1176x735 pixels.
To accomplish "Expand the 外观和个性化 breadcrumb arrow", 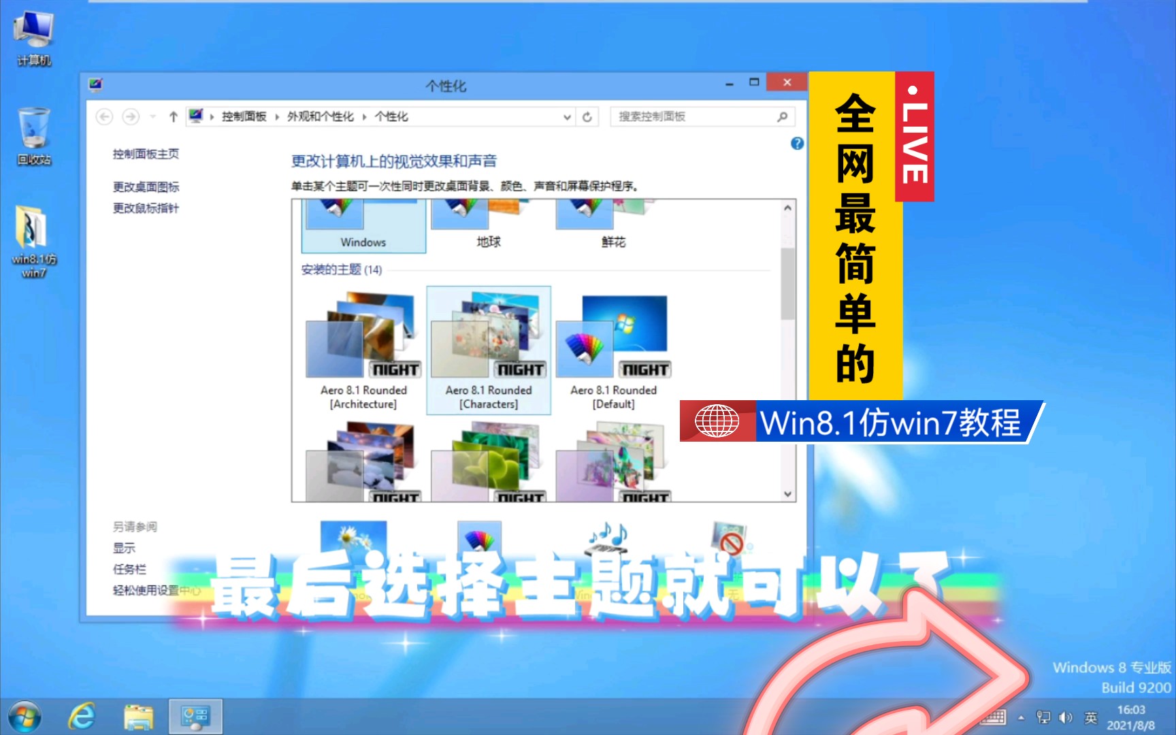I will pos(364,117).
